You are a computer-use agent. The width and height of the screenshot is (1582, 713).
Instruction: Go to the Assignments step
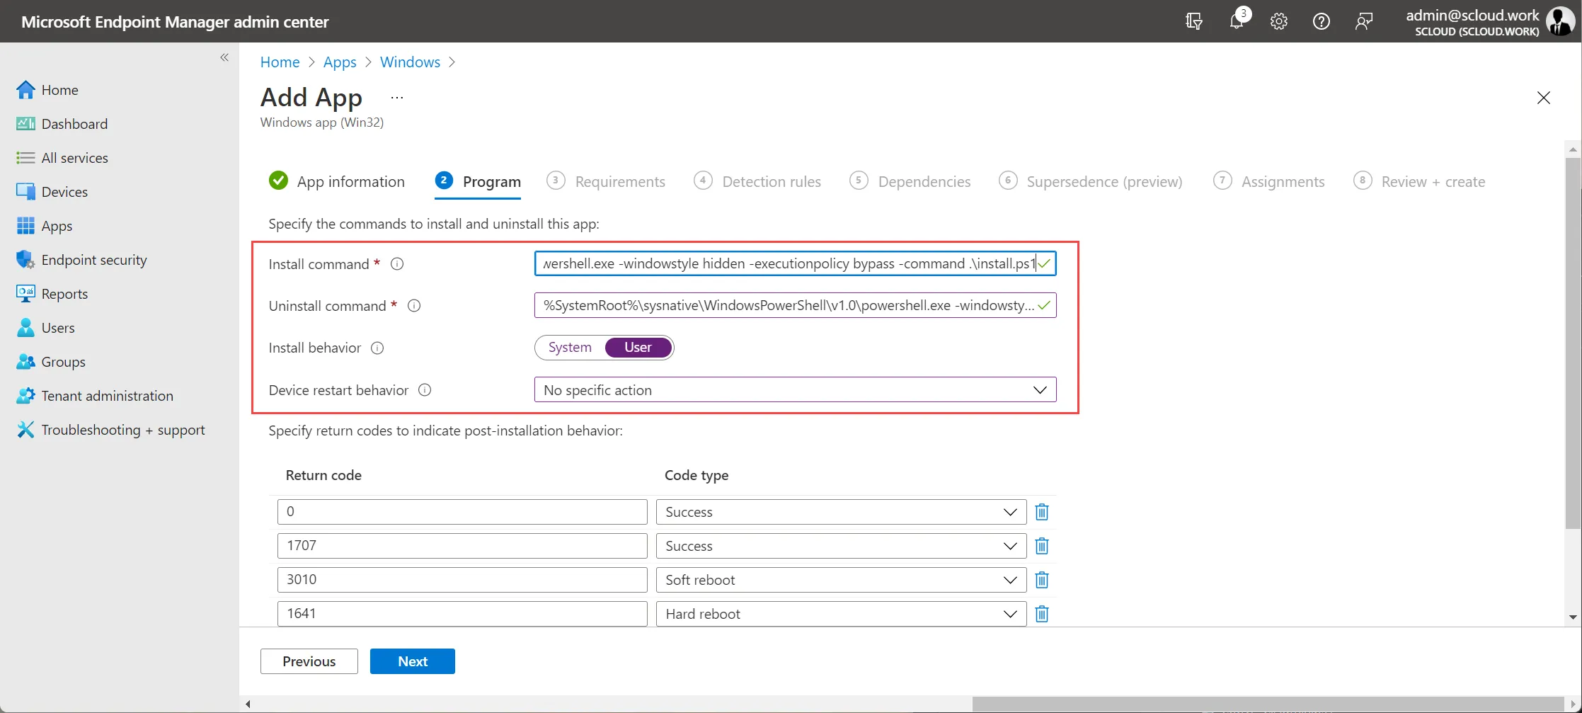click(1269, 181)
